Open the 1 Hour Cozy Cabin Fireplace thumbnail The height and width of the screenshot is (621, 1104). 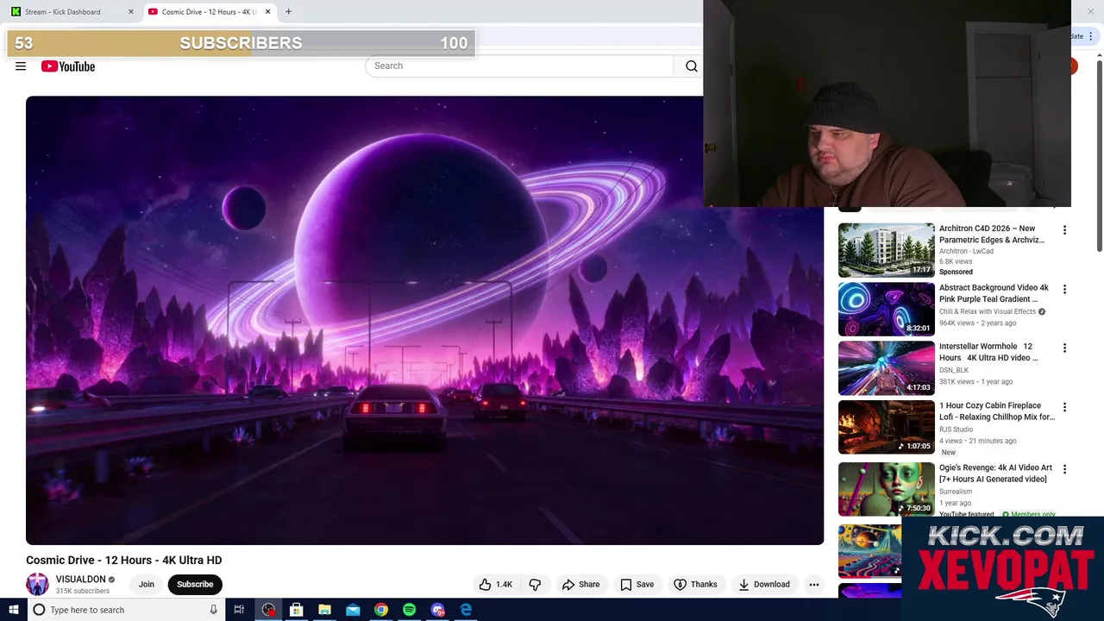(x=886, y=427)
